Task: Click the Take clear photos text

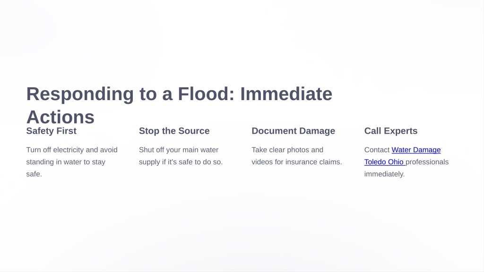Action: [287, 150]
